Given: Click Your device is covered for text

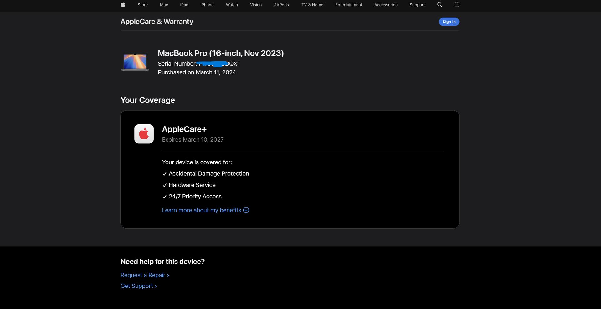Looking at the screenshot, I should [197, 162].
